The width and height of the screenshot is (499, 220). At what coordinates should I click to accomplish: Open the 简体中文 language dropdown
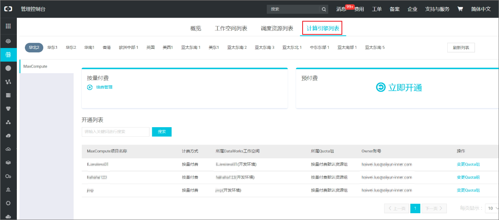coord(481,9)
